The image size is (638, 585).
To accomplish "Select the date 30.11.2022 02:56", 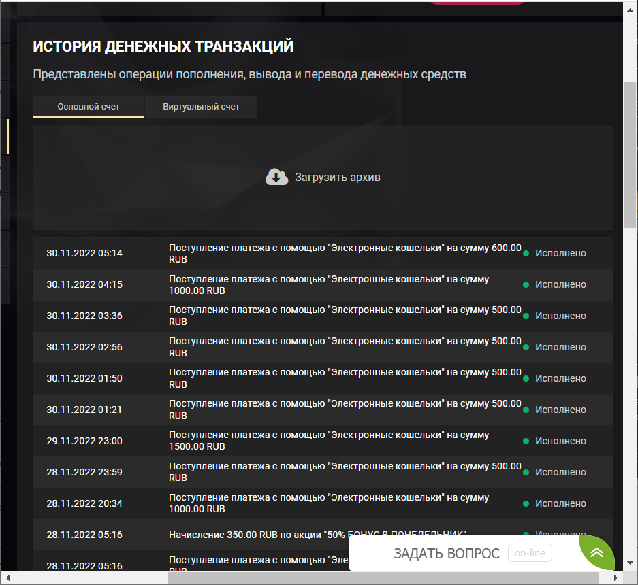I will pyautogui.click(x=84, y=347).
